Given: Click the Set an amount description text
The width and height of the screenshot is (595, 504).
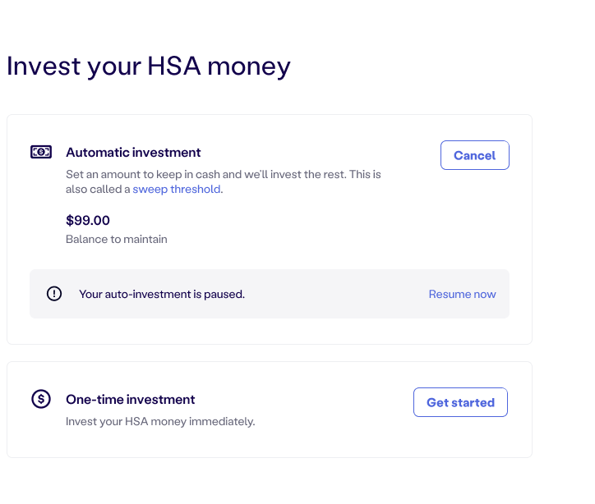Looking at the screenshot, I should 224,181.
